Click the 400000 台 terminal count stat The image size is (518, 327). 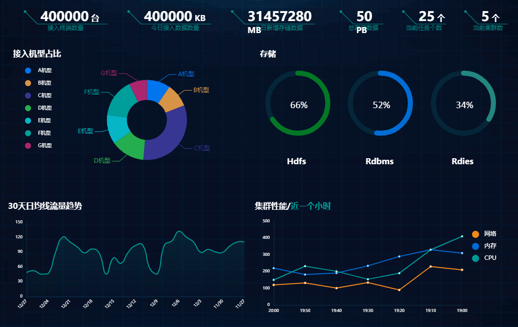coord(70,18)
